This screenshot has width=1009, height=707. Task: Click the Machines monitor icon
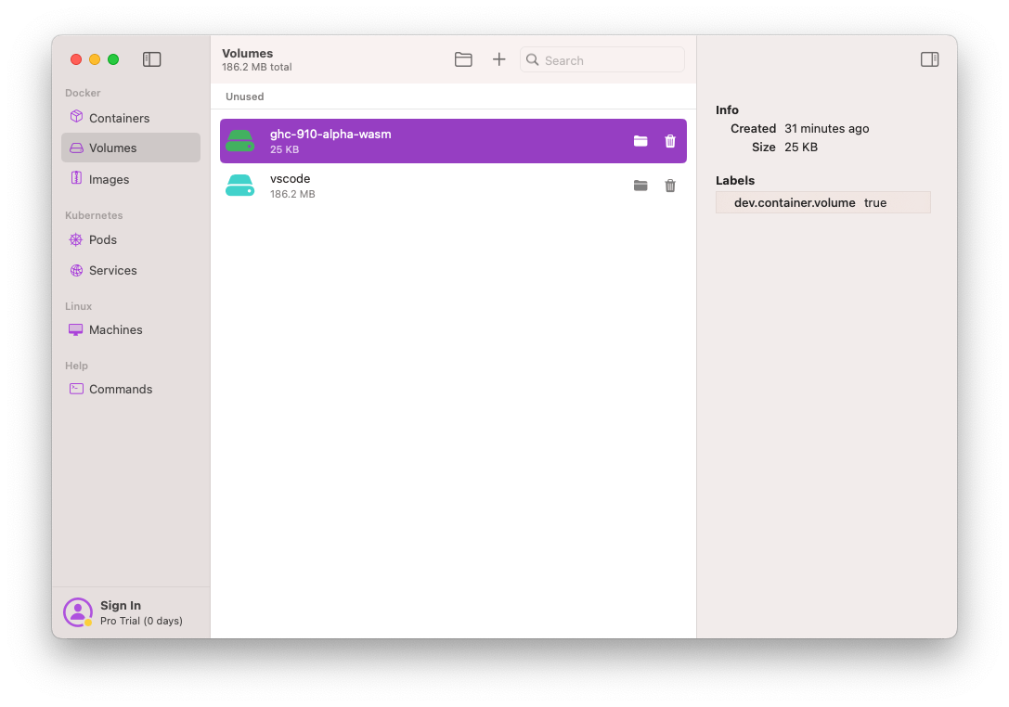(76, 330)
